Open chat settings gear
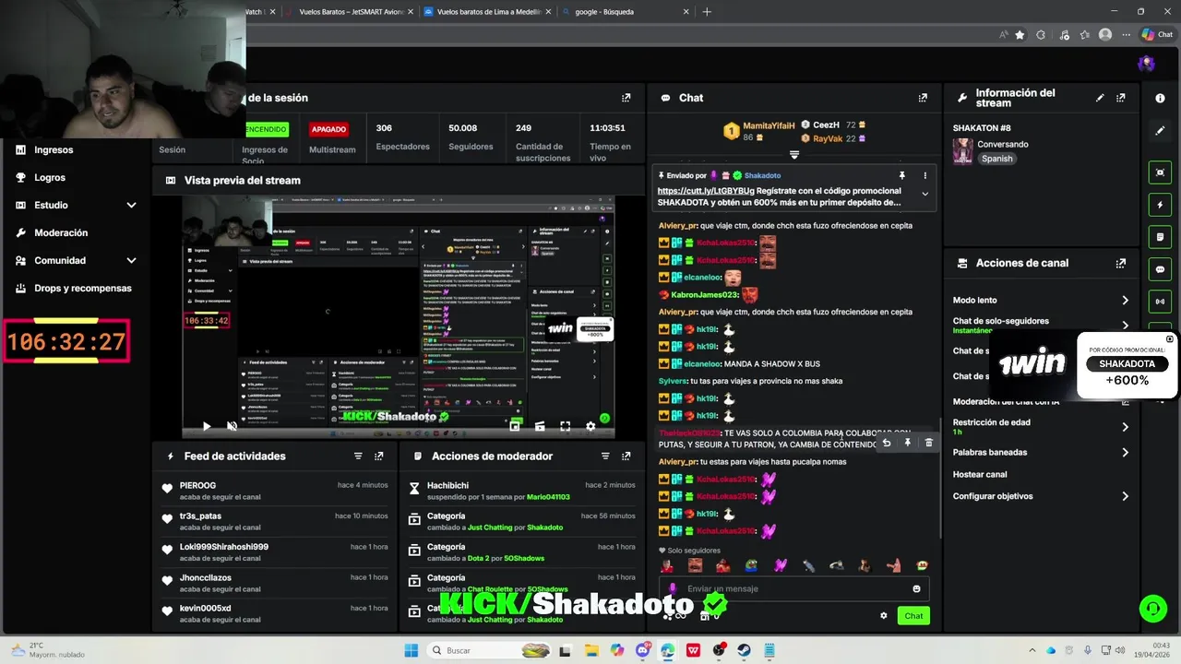 click(x=883, y=616)
